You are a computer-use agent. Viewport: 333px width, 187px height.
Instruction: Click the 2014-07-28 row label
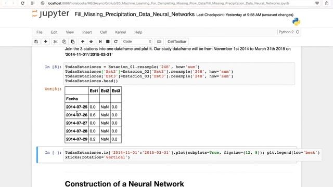(76, 131)
